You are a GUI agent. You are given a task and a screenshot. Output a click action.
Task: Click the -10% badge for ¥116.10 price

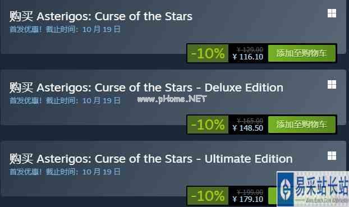(x=208, y=53)
